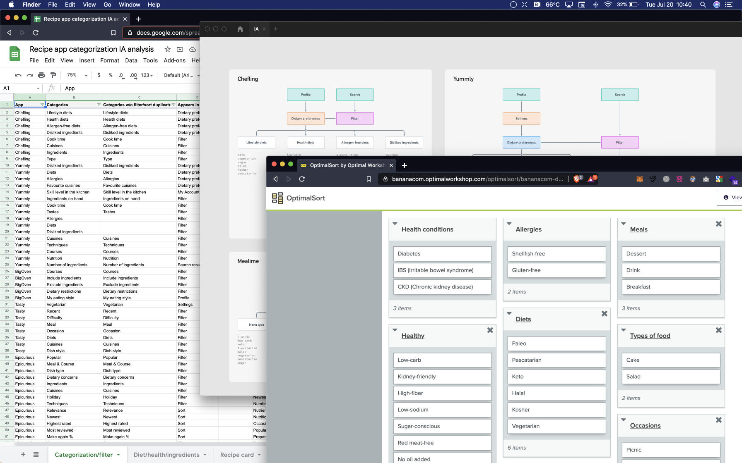
Task: Reload the OptimalSort page
Action: tap(302, 179)
